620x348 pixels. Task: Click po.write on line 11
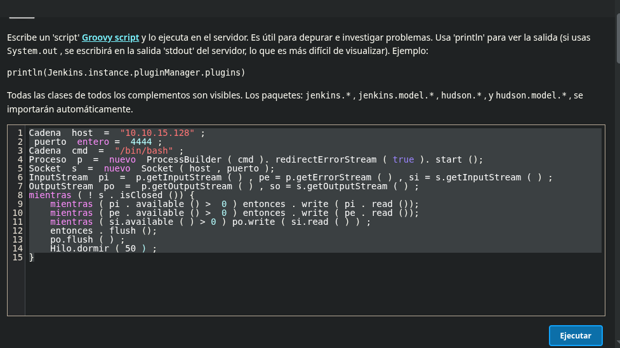coord(253,222)
